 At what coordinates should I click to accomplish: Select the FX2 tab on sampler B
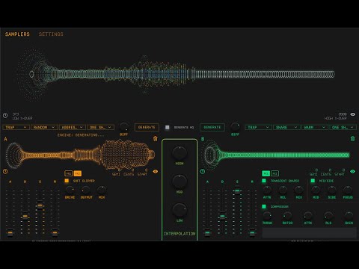275,173
